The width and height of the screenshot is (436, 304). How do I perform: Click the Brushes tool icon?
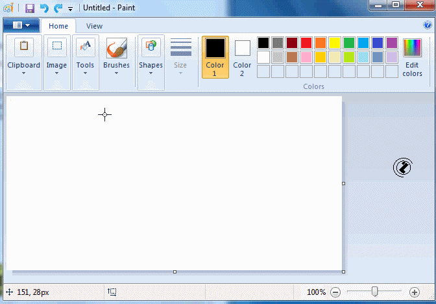(117, 49)
